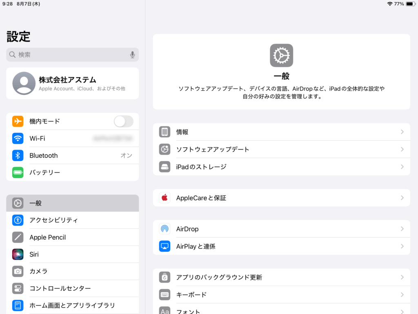The width and height of the screenshot is (418, 314).
Task: Tap the profile avatar for 株式会社アステム
Action: 24,83
